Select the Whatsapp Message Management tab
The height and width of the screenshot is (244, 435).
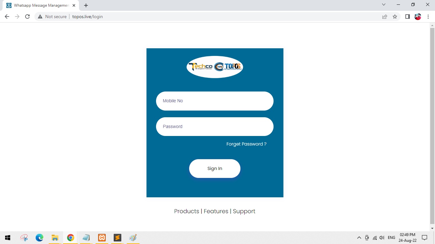coord(41,5)
